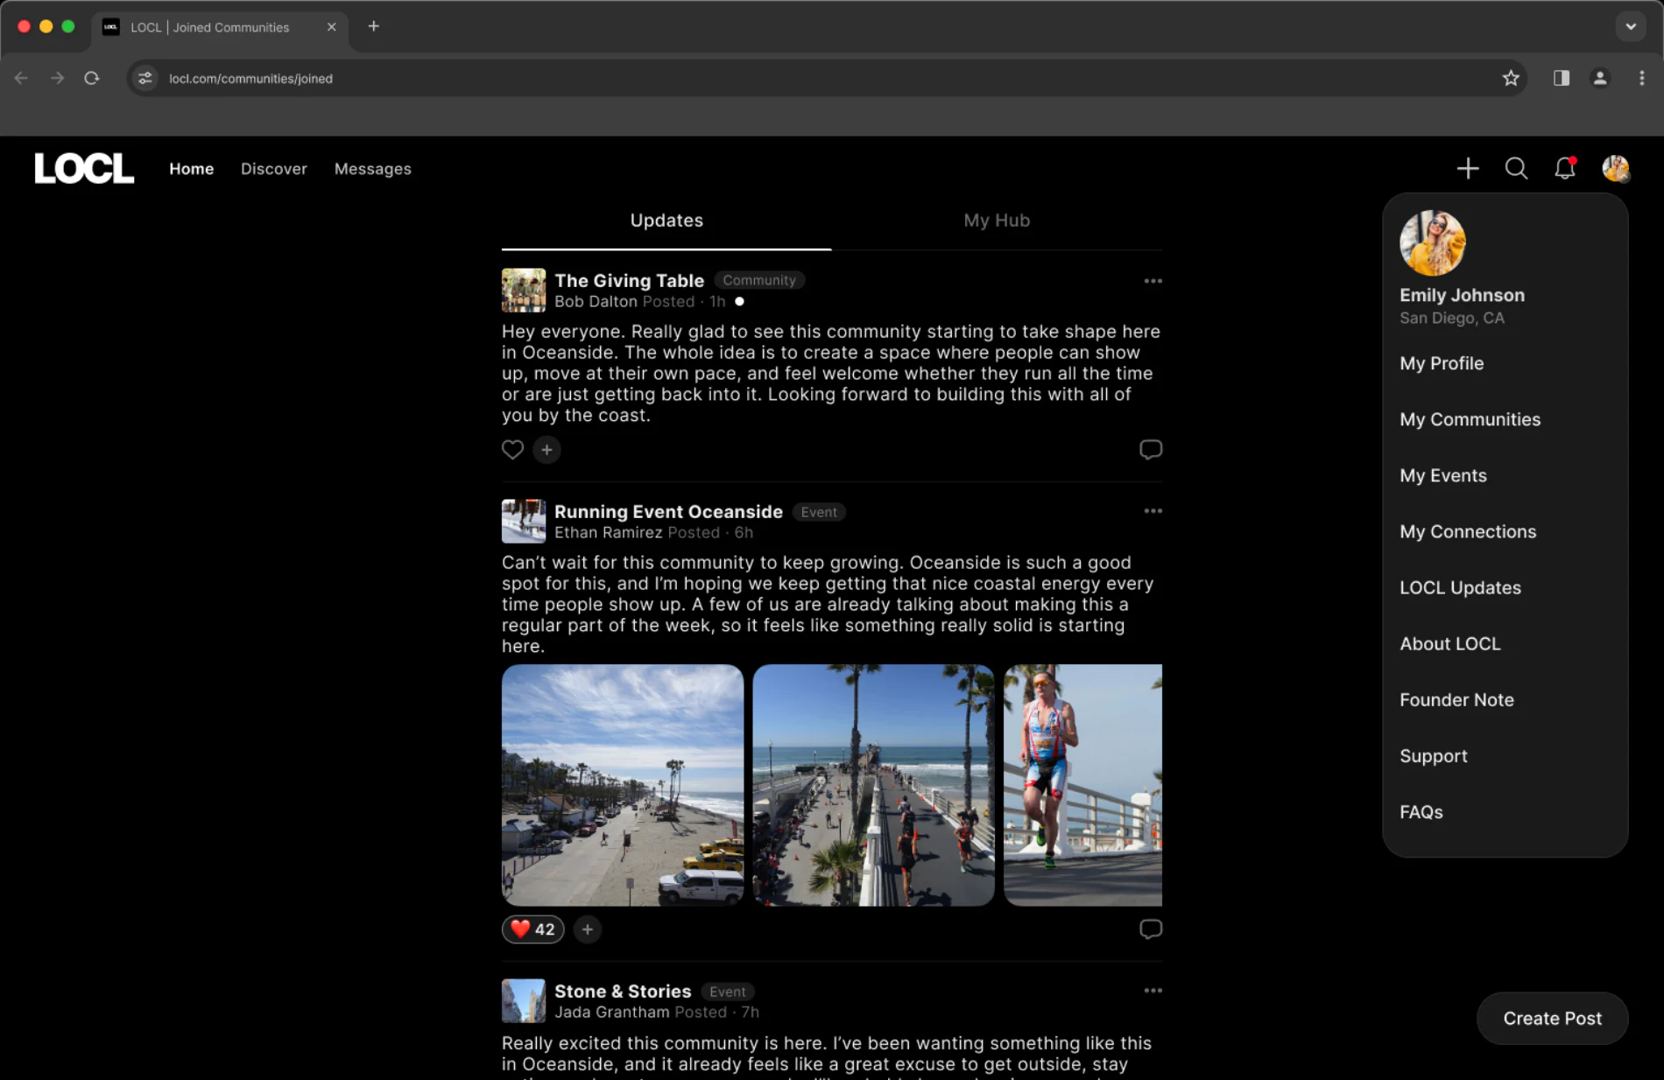1664x1080 pixels.
Task: Open Running Event Oceanside title link
Action: pyautogui.click(x=668, y=511)
